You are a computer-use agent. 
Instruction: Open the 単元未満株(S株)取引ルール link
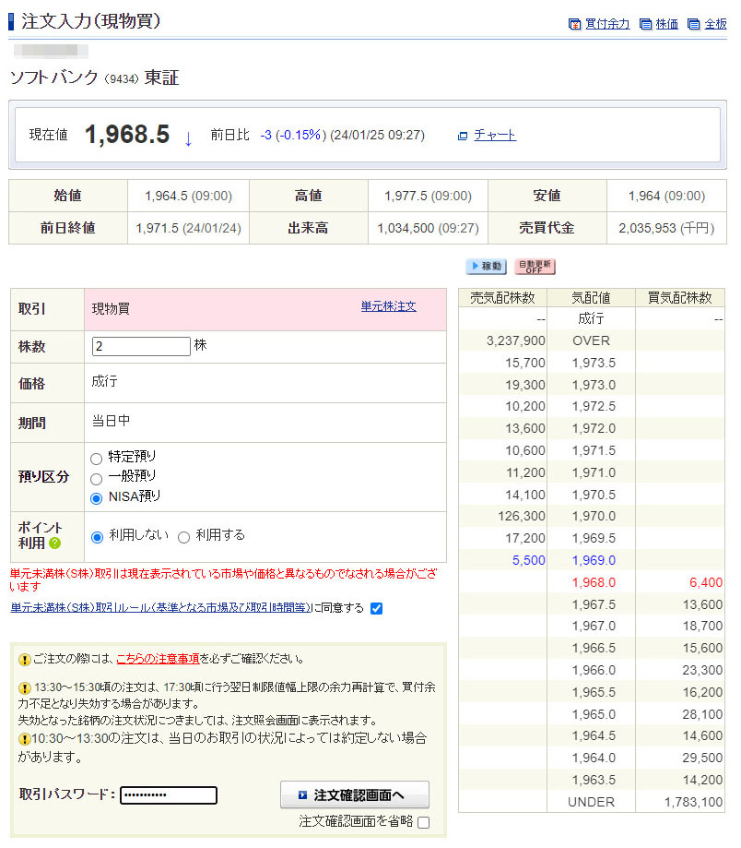tap(160, 607)
